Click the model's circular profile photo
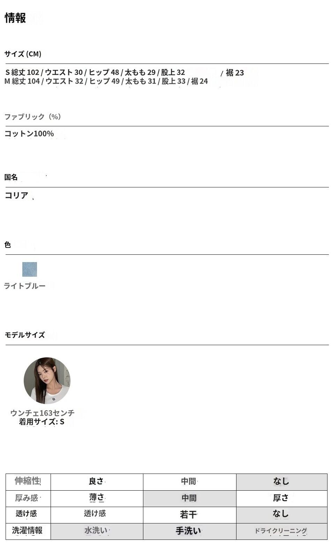Screen dimensions: 331x543 tap(47, 380)
